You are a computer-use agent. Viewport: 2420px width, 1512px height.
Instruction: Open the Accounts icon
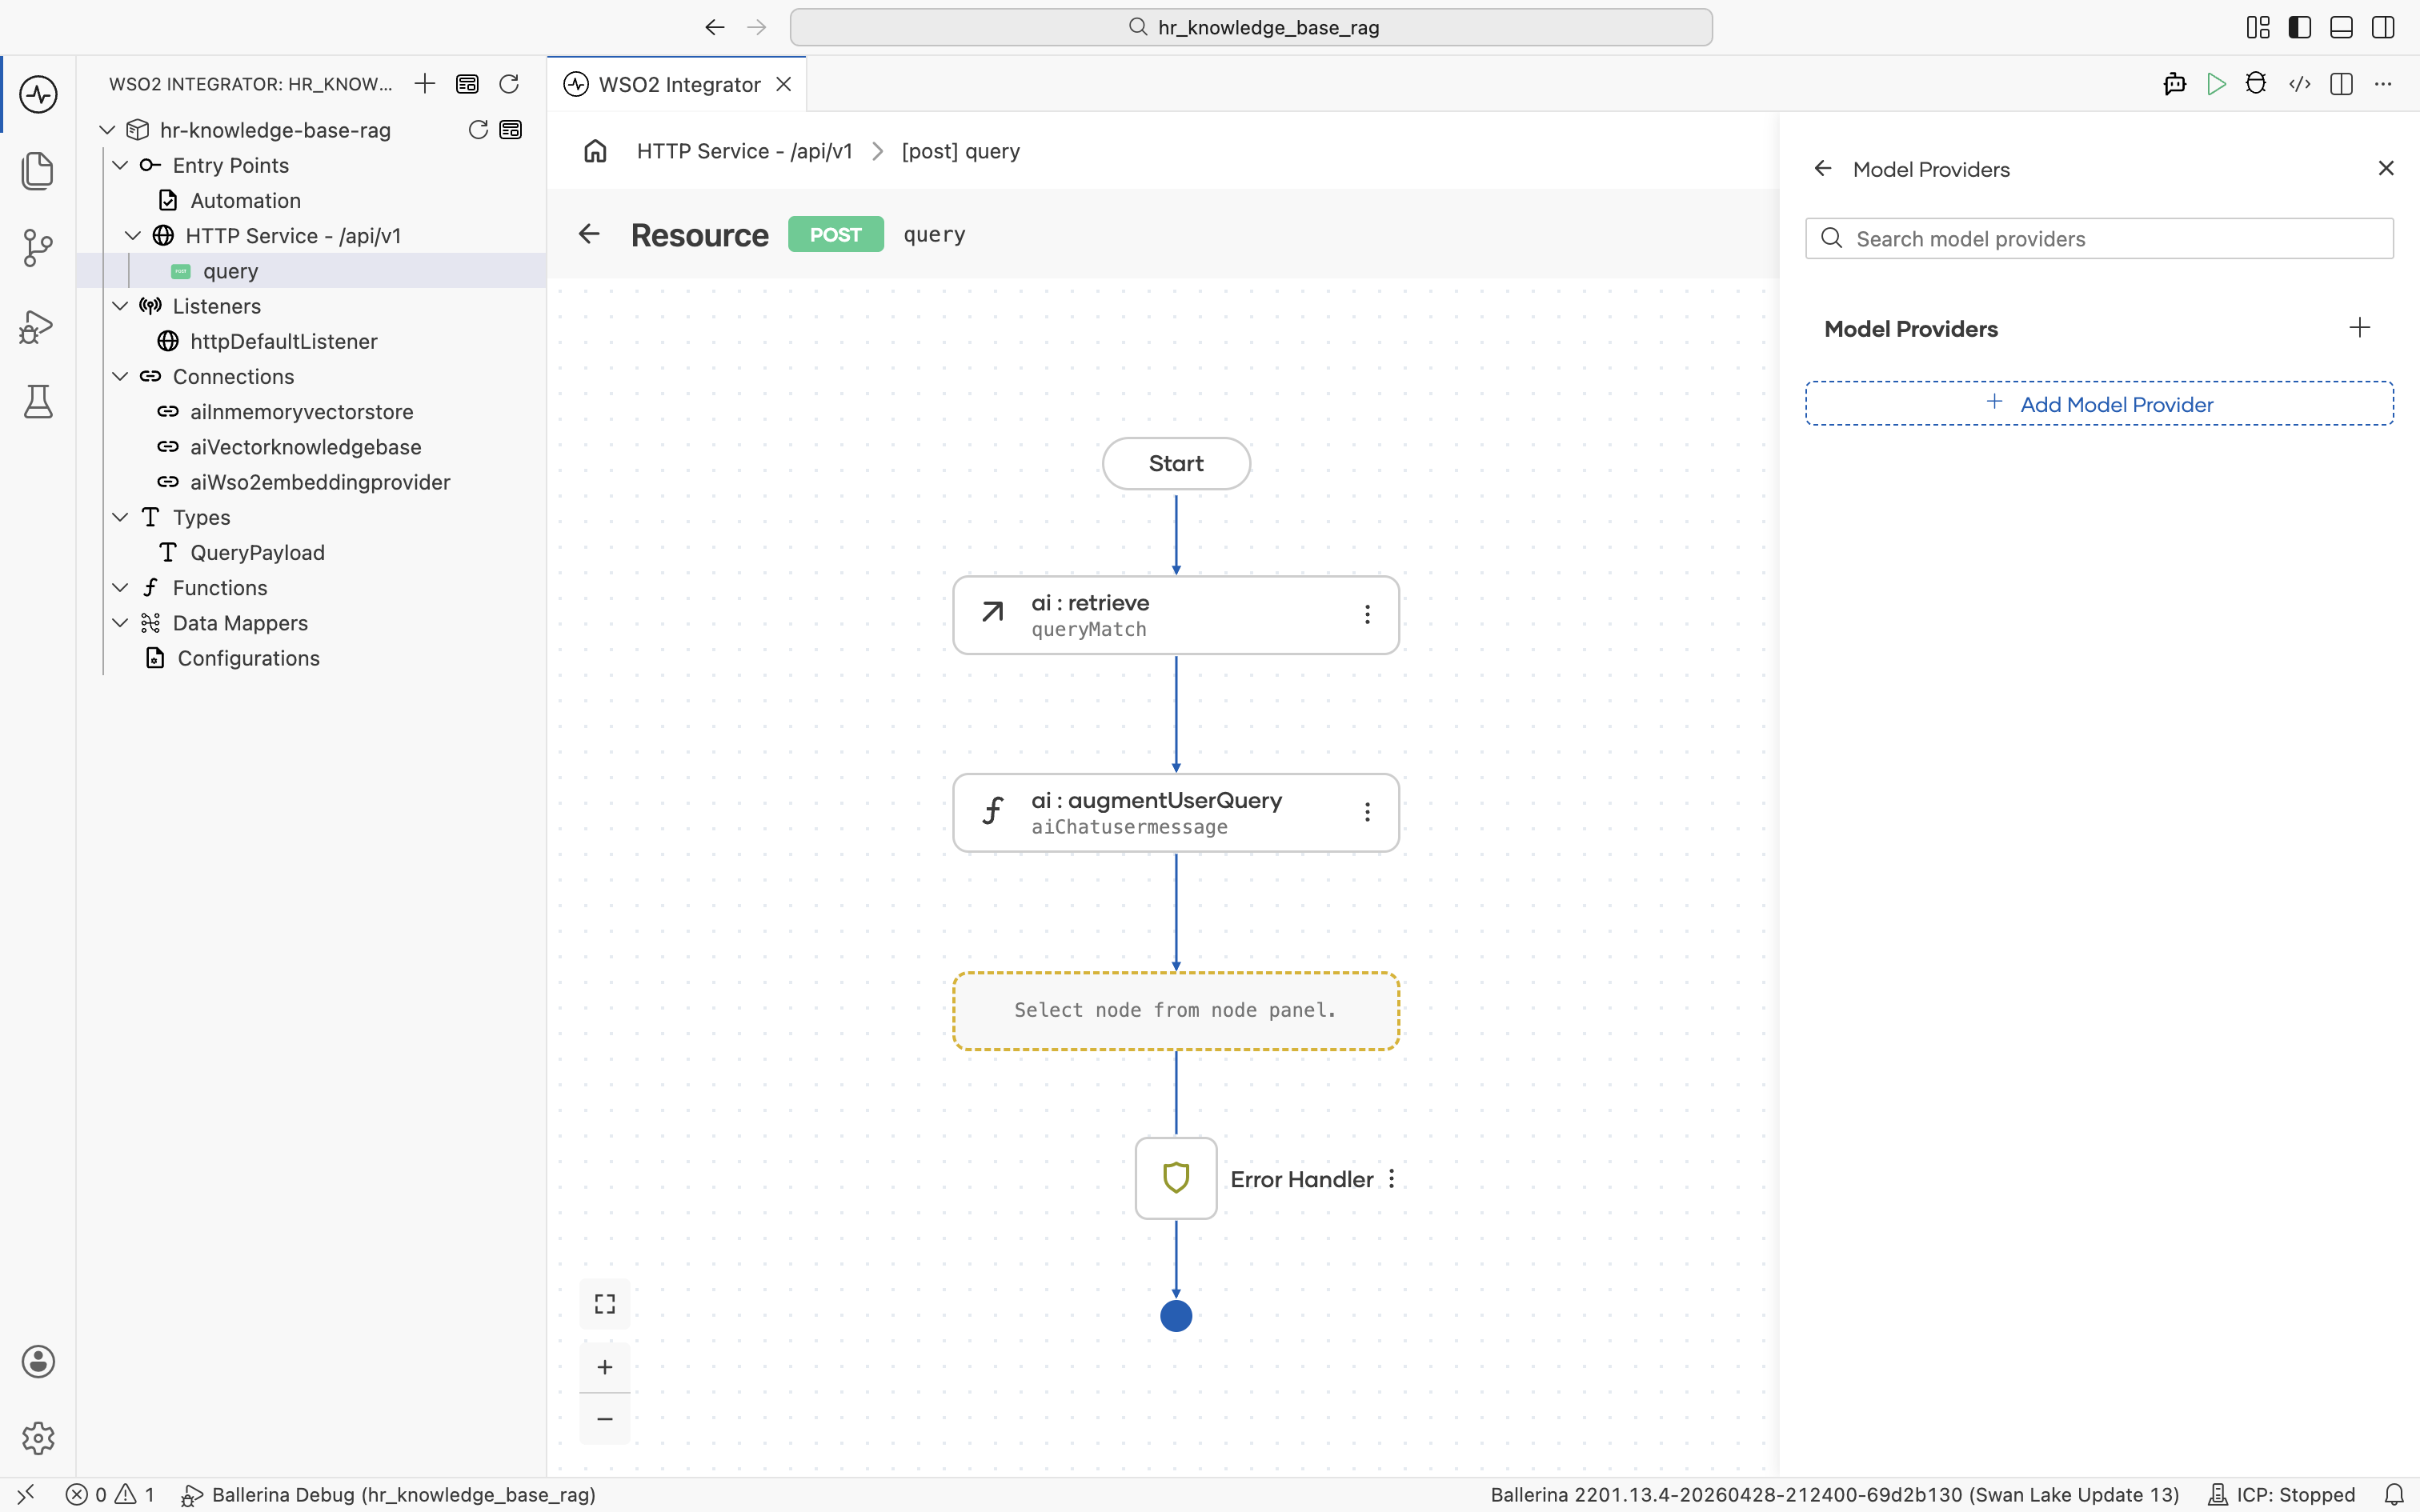tap(38, 1362)
